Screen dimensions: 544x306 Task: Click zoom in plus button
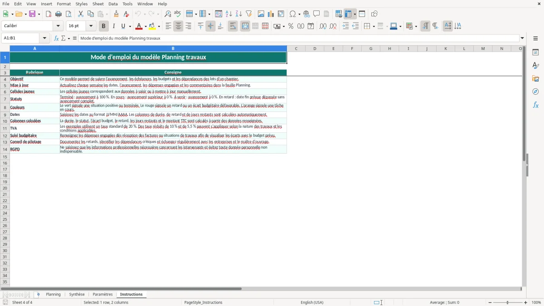point(526,302)
